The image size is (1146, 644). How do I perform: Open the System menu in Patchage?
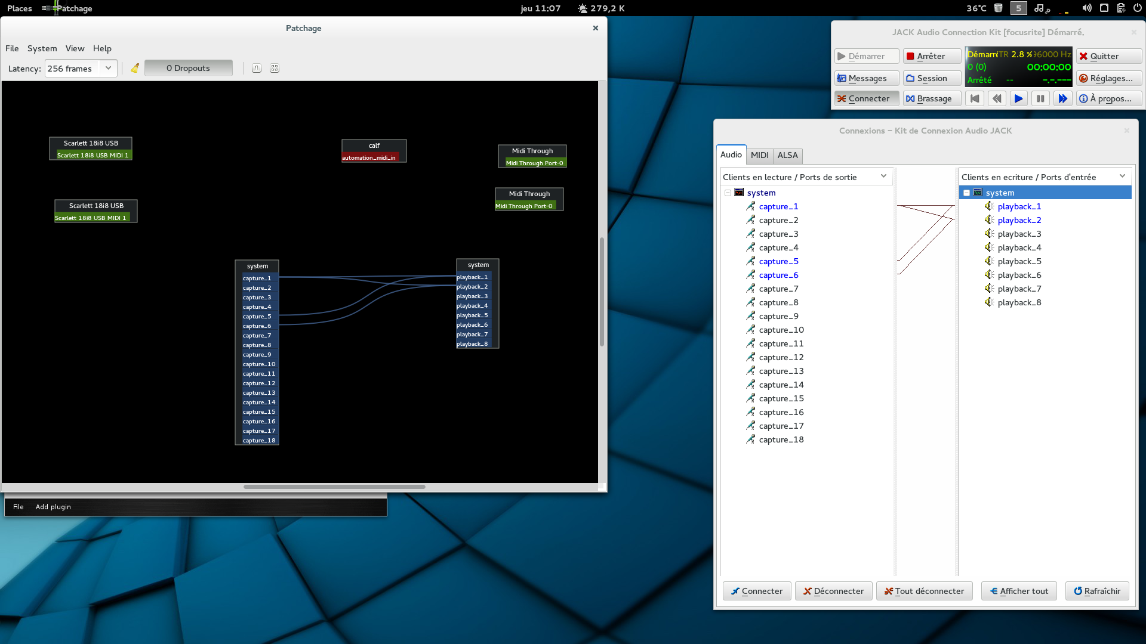(42, 48)
